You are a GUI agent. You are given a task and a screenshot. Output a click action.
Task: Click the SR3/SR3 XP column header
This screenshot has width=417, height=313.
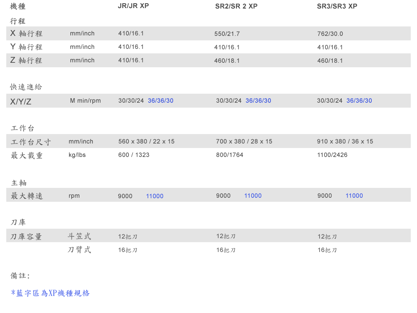pyautogui.click(x=337, y=6)
